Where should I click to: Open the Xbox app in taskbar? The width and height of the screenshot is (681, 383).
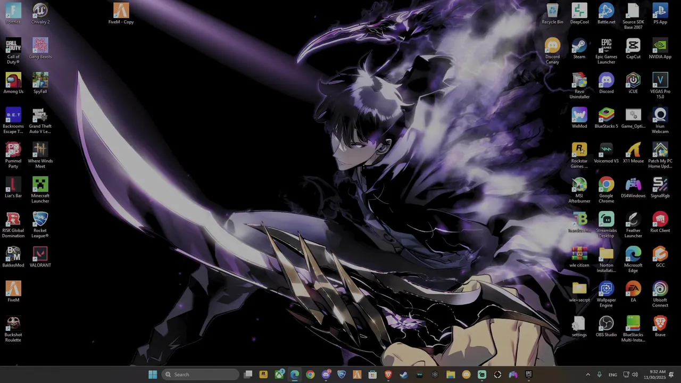[x=279, y=374]
